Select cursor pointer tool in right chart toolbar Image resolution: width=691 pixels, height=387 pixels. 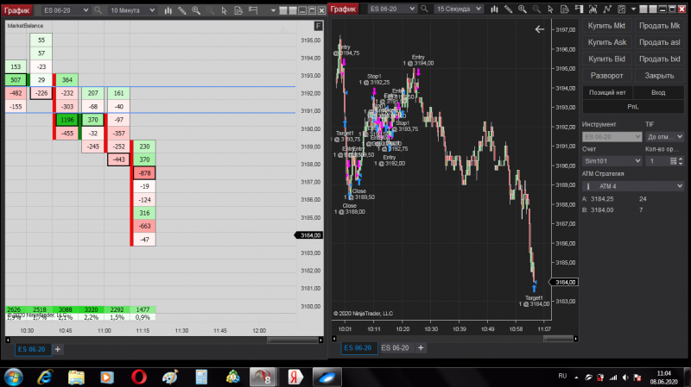tap(550, 9)
